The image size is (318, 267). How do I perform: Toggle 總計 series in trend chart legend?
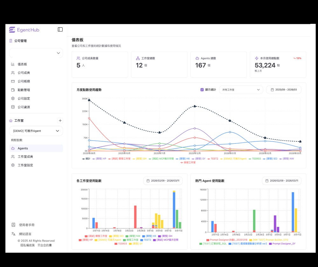86,159
